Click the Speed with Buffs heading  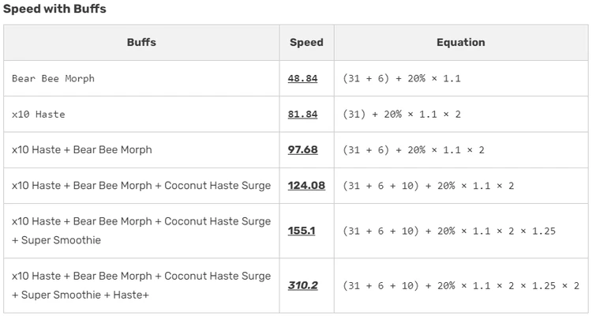click(54, 9)
